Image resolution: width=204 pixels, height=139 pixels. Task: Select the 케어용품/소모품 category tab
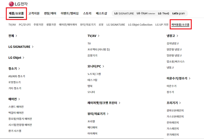tap(180, 25)
